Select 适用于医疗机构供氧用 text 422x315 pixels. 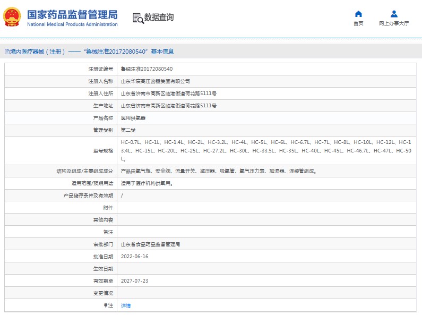[147, 183]
